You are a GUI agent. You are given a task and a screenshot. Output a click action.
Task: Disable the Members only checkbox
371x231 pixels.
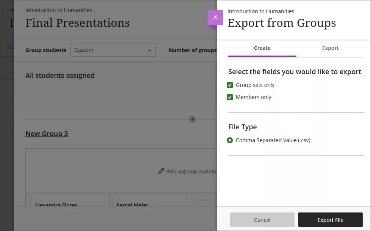[x=230, y=97]
